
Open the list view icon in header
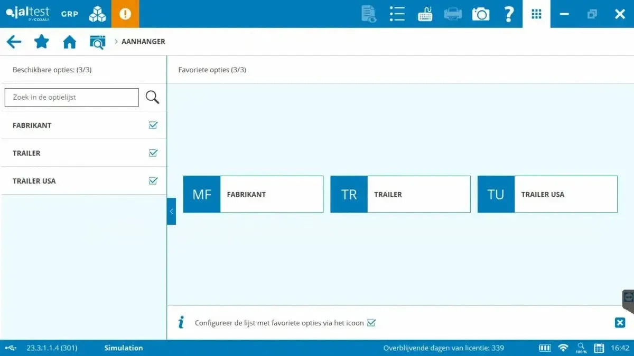pyautogui.click(x=397, y=14)
